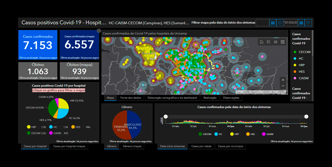Grab the left handle of timeline slider
Image resolution: width=332 pixels, height=167 pixels.
165,116
